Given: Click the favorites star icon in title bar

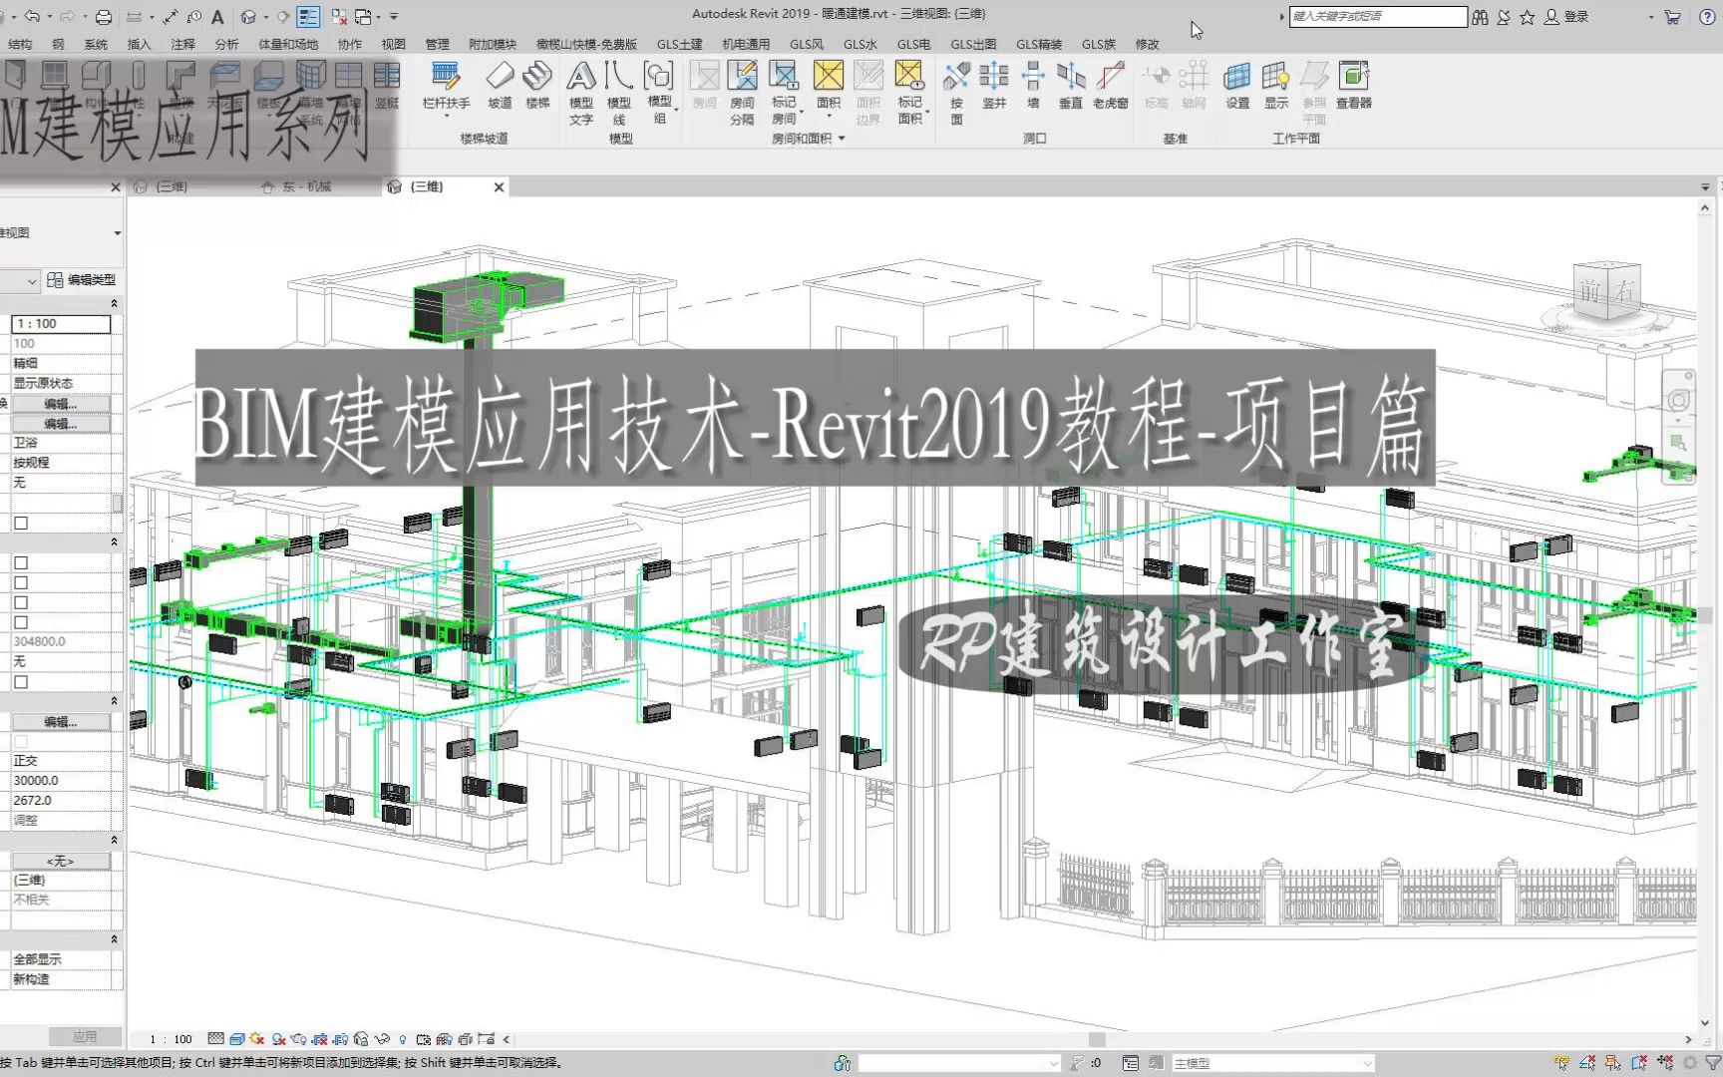Looking at the screenshot, I should click(x=1527, y=17).
